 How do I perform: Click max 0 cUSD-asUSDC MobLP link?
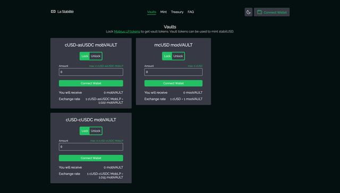tap(106, 66)
